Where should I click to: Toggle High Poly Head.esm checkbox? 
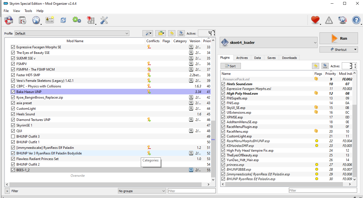pyautogui.click(x=223, y=93)
